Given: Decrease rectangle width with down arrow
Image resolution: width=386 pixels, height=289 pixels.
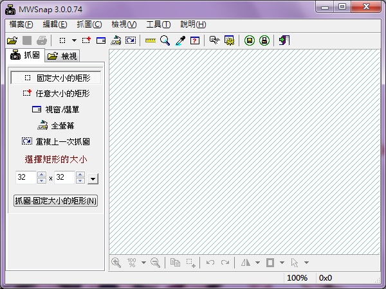Looking at the screenshot, I should tap(42, 180).
